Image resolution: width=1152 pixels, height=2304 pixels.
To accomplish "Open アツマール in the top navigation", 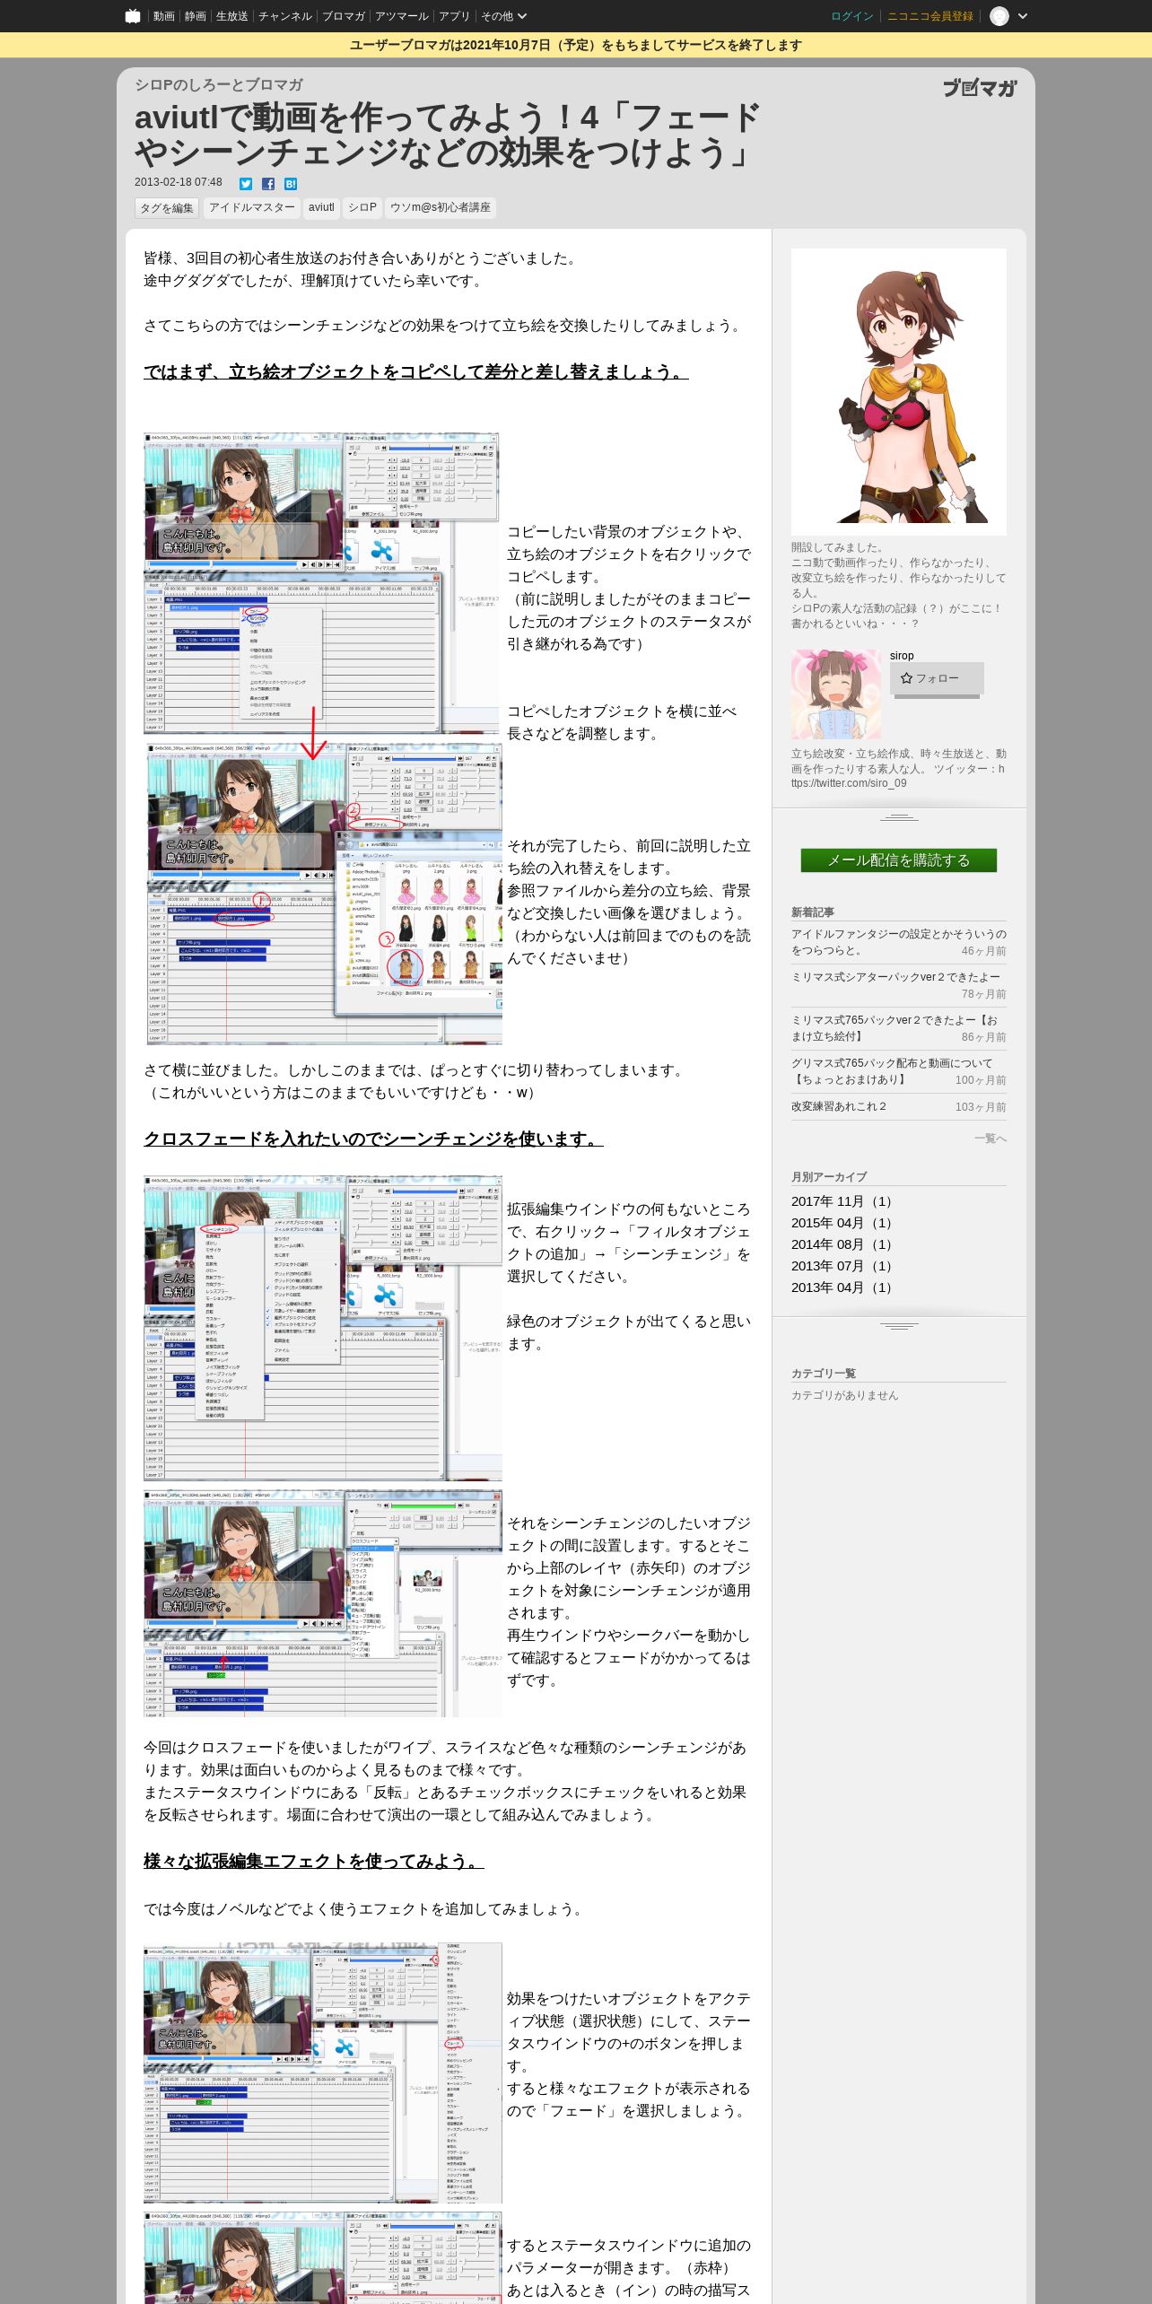I will point(402,16).
